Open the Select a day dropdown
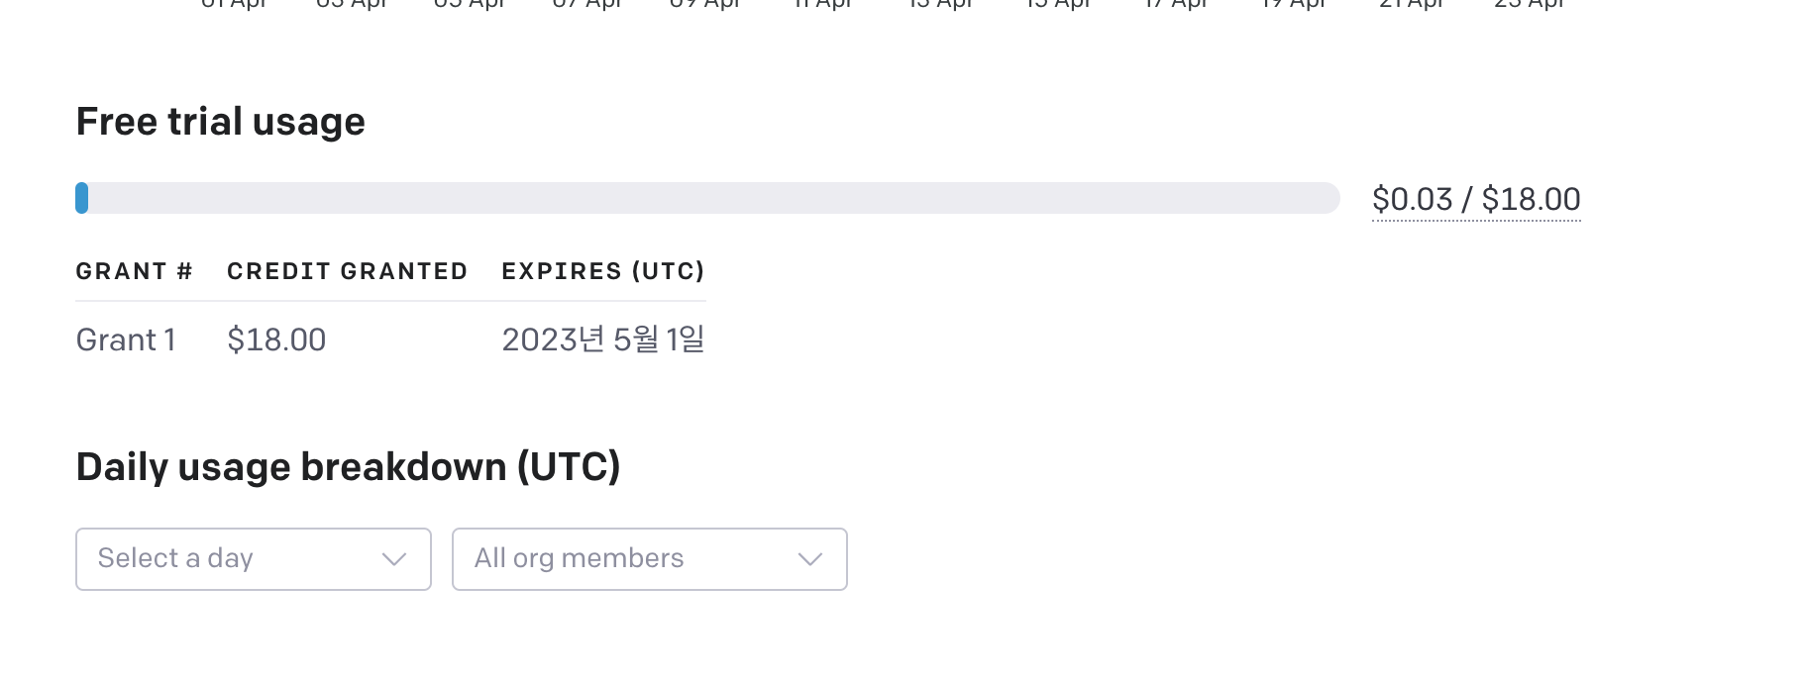 (253, 559)
